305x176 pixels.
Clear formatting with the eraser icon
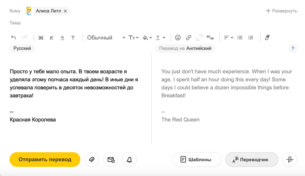point(267,38)
